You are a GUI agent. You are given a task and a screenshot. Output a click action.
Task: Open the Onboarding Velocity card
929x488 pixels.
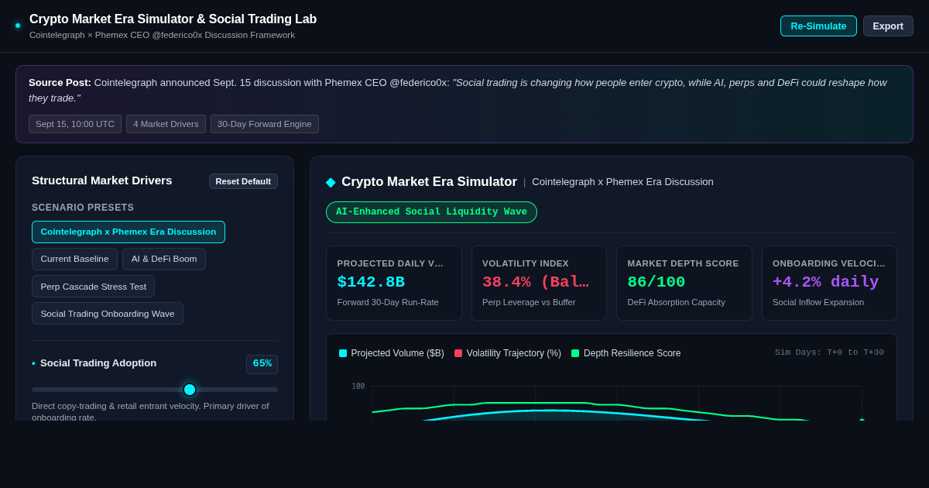tap(829, 283)
